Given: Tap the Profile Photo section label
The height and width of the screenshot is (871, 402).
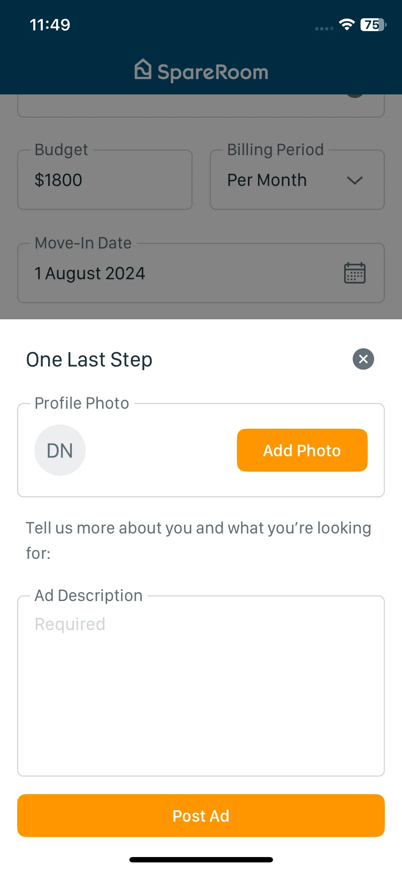Looking at the screenshot, I should [x=82, y=403].
